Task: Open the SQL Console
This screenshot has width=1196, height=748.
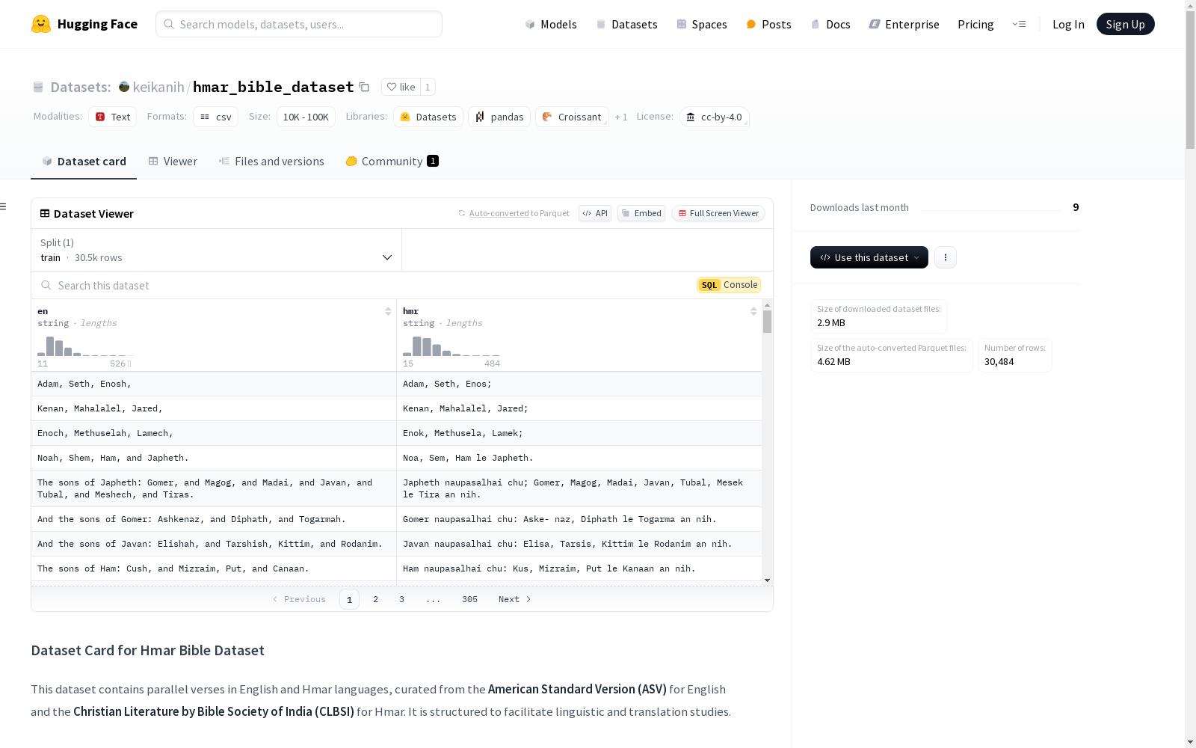Action: click(729, 285)
